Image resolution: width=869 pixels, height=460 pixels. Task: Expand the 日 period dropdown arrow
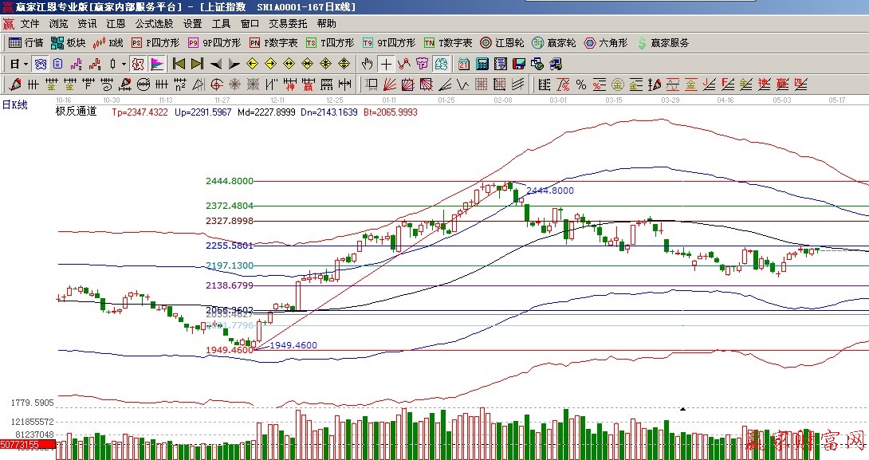click(x=26, y=64)
